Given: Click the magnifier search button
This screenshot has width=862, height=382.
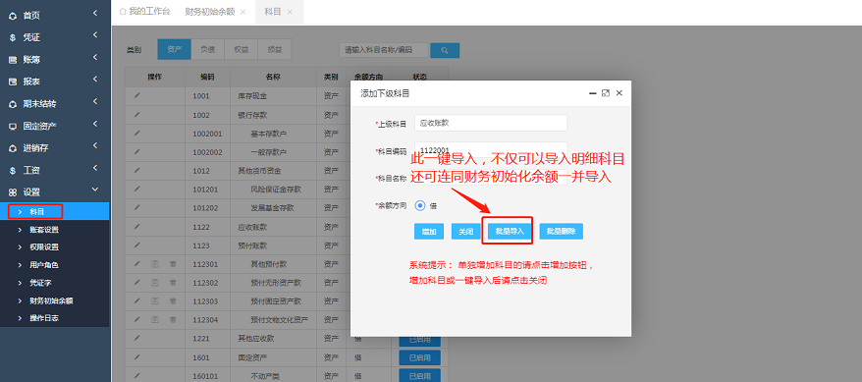Looking at the screenshot, I should pyautogui.click(x=445, y=50).
